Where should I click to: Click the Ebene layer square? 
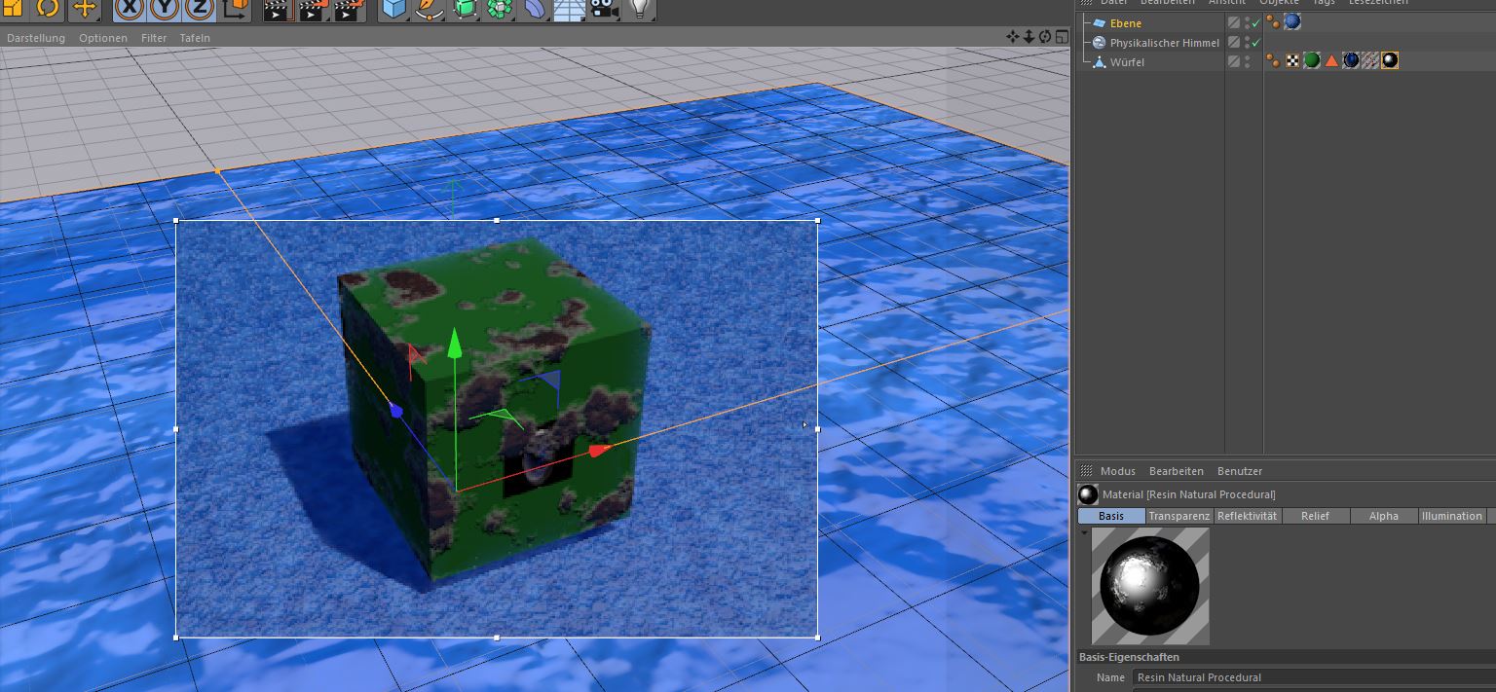(x=1234, y=22)
